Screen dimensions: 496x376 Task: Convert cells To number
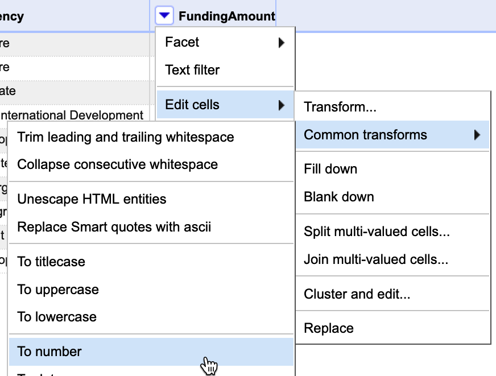click(49, 352)
